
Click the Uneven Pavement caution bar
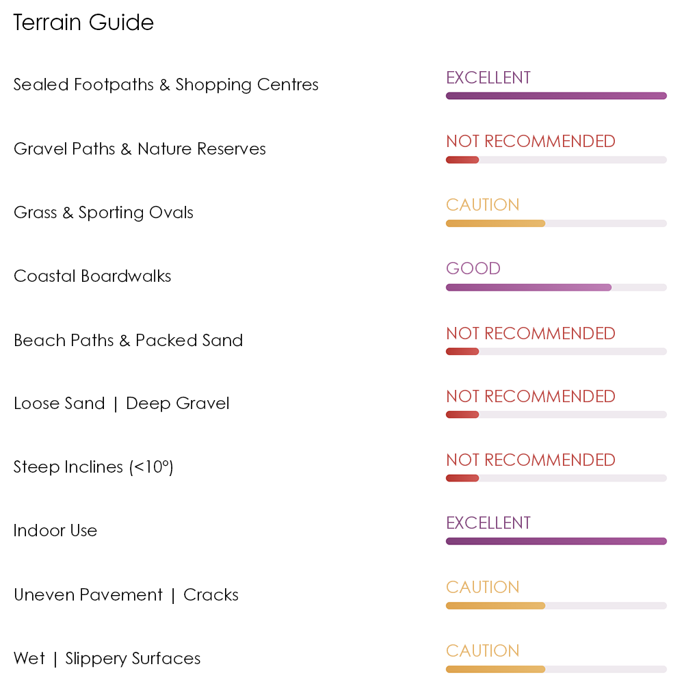point(556,606)
